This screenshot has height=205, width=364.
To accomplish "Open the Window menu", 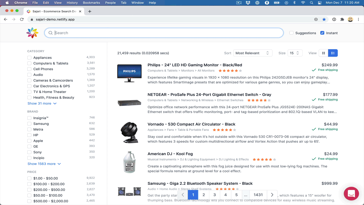I will point(137,3).
